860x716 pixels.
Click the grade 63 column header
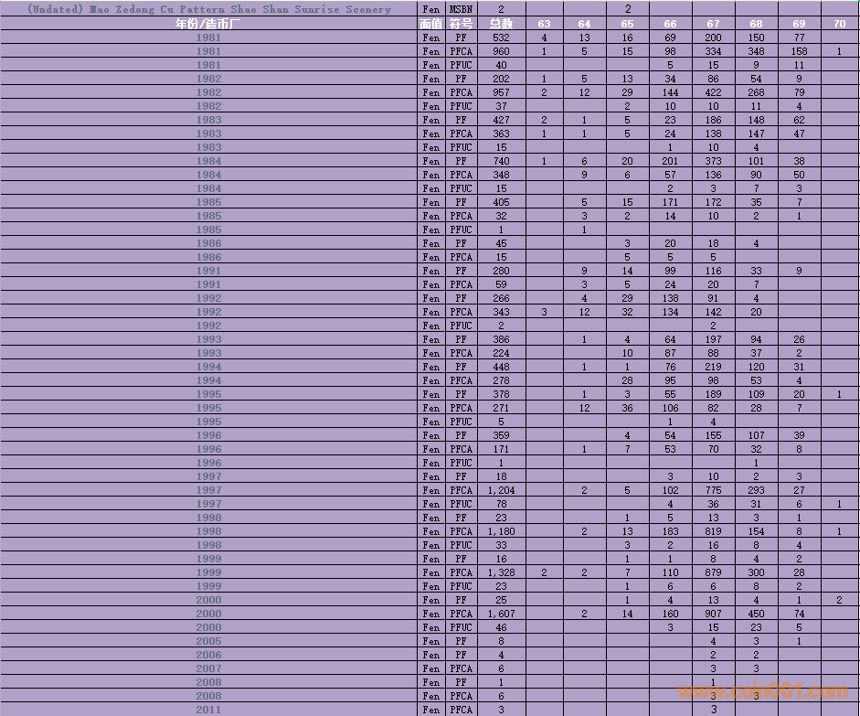pyautogui.click(x=544, y=24)
